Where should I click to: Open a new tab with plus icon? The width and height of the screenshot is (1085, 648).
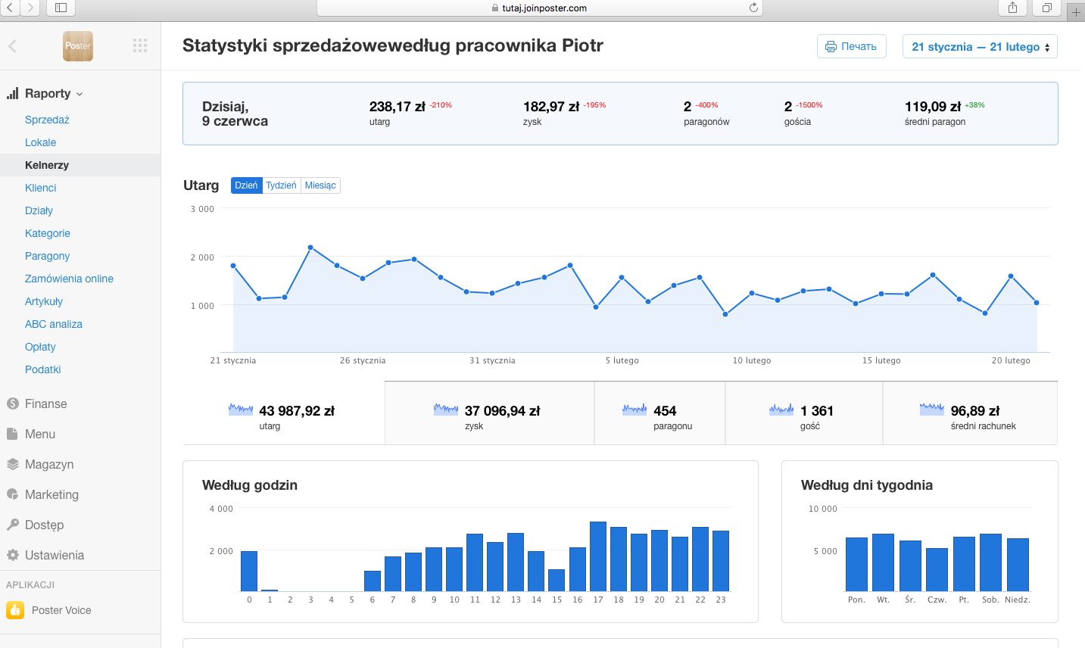1076,12
